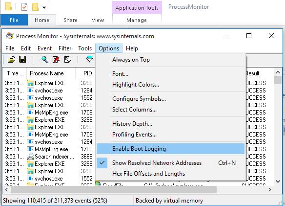Click the ProcessMonitor Explorer window title
The width and height of the screenshot is (285, 206).
pyautogui.click(x=188, y=7)
